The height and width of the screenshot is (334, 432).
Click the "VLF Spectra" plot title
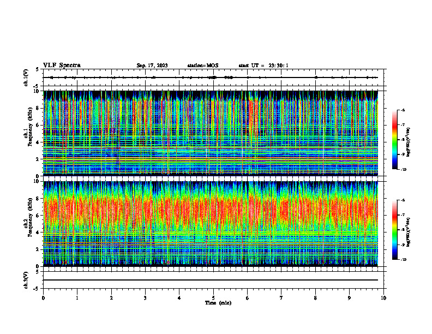62,65
